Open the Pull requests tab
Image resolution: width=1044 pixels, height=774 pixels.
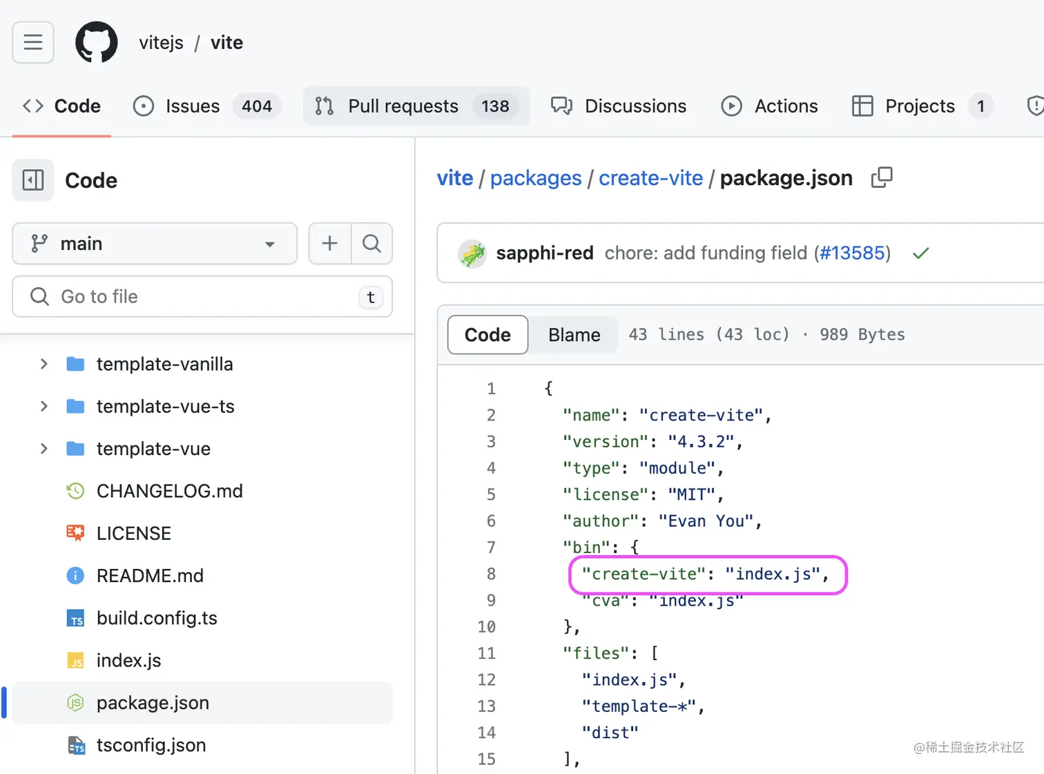coord(416,106)
